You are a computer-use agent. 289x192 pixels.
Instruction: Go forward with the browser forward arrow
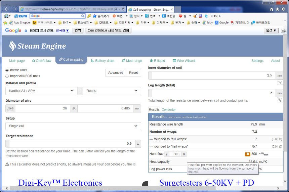[15, 9]
